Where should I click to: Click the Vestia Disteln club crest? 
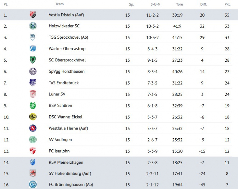[x=33, y=15]
